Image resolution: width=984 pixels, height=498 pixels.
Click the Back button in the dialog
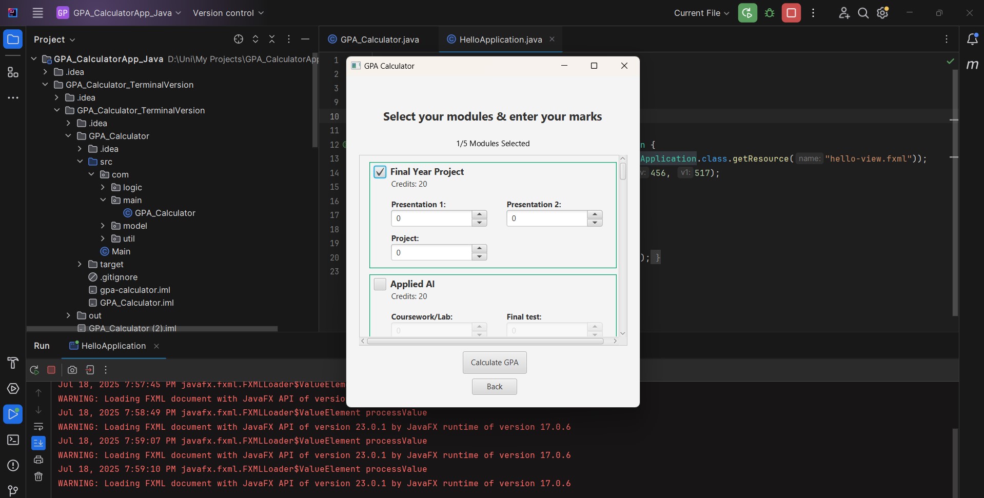pos(494,386)
